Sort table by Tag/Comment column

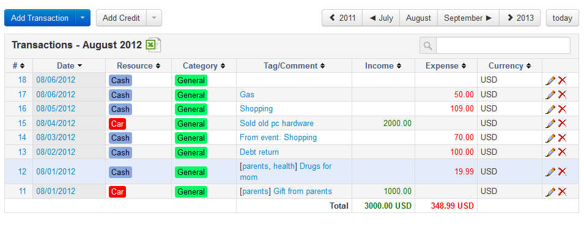pyautogui.click(x=294, y=65)
